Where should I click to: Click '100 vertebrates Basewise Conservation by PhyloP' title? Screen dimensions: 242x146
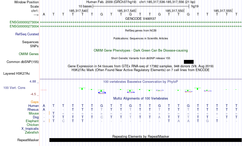[x=141, y=82]
